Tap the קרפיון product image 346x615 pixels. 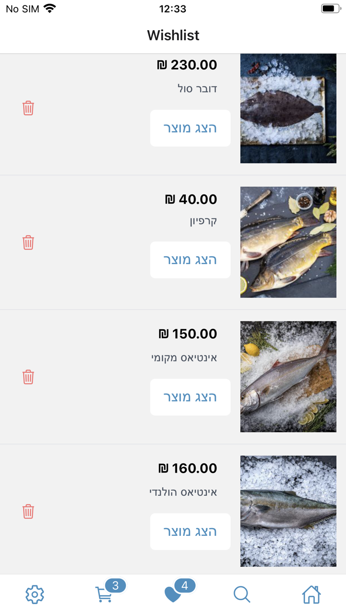[288, 242]
